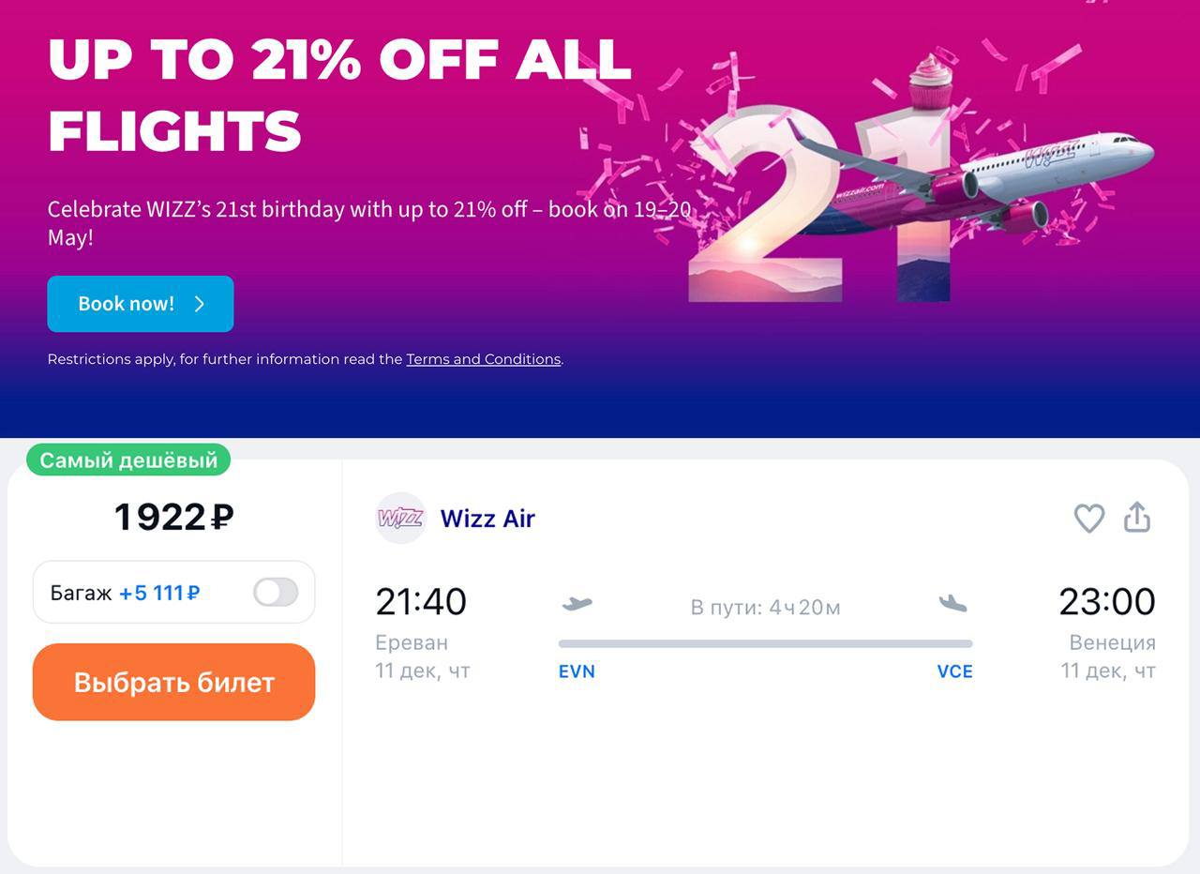Open the Terms and Conditions link
The image size is (1200, 874).
point(483,359)
